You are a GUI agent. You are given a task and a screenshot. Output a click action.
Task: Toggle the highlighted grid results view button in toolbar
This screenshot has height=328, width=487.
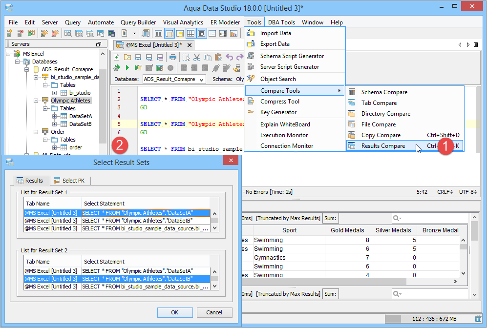click(x=191, y=33)
